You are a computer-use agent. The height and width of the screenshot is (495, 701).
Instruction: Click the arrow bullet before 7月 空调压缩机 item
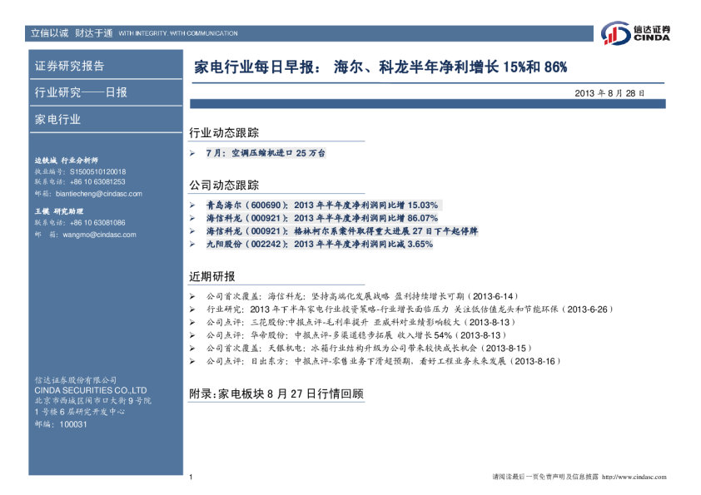[x=192, y=154]
